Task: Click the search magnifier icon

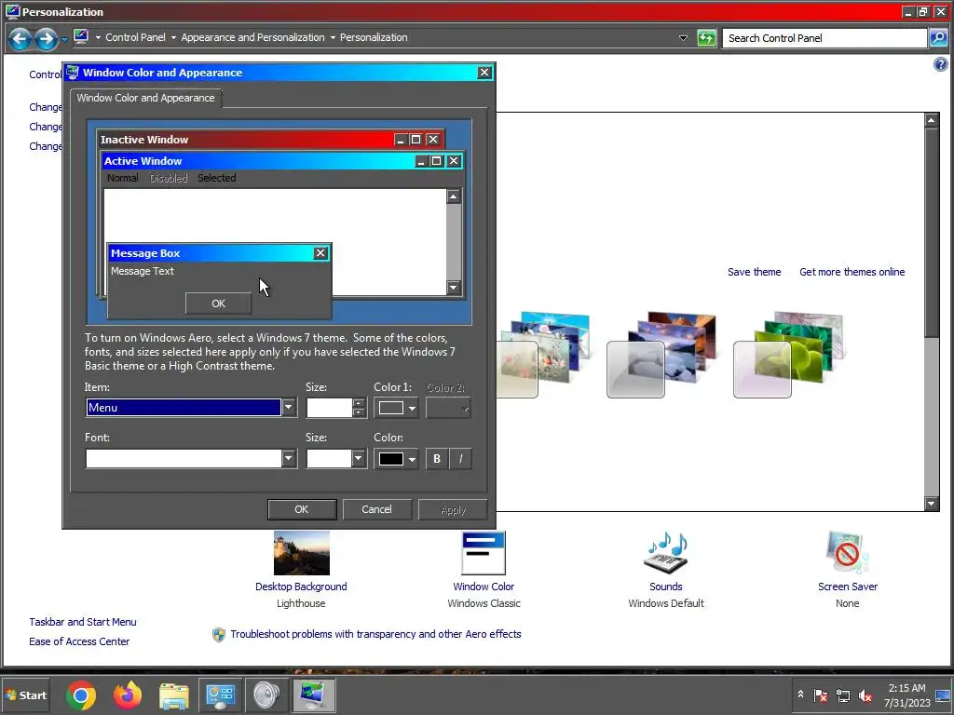Action: click(937, 38)
